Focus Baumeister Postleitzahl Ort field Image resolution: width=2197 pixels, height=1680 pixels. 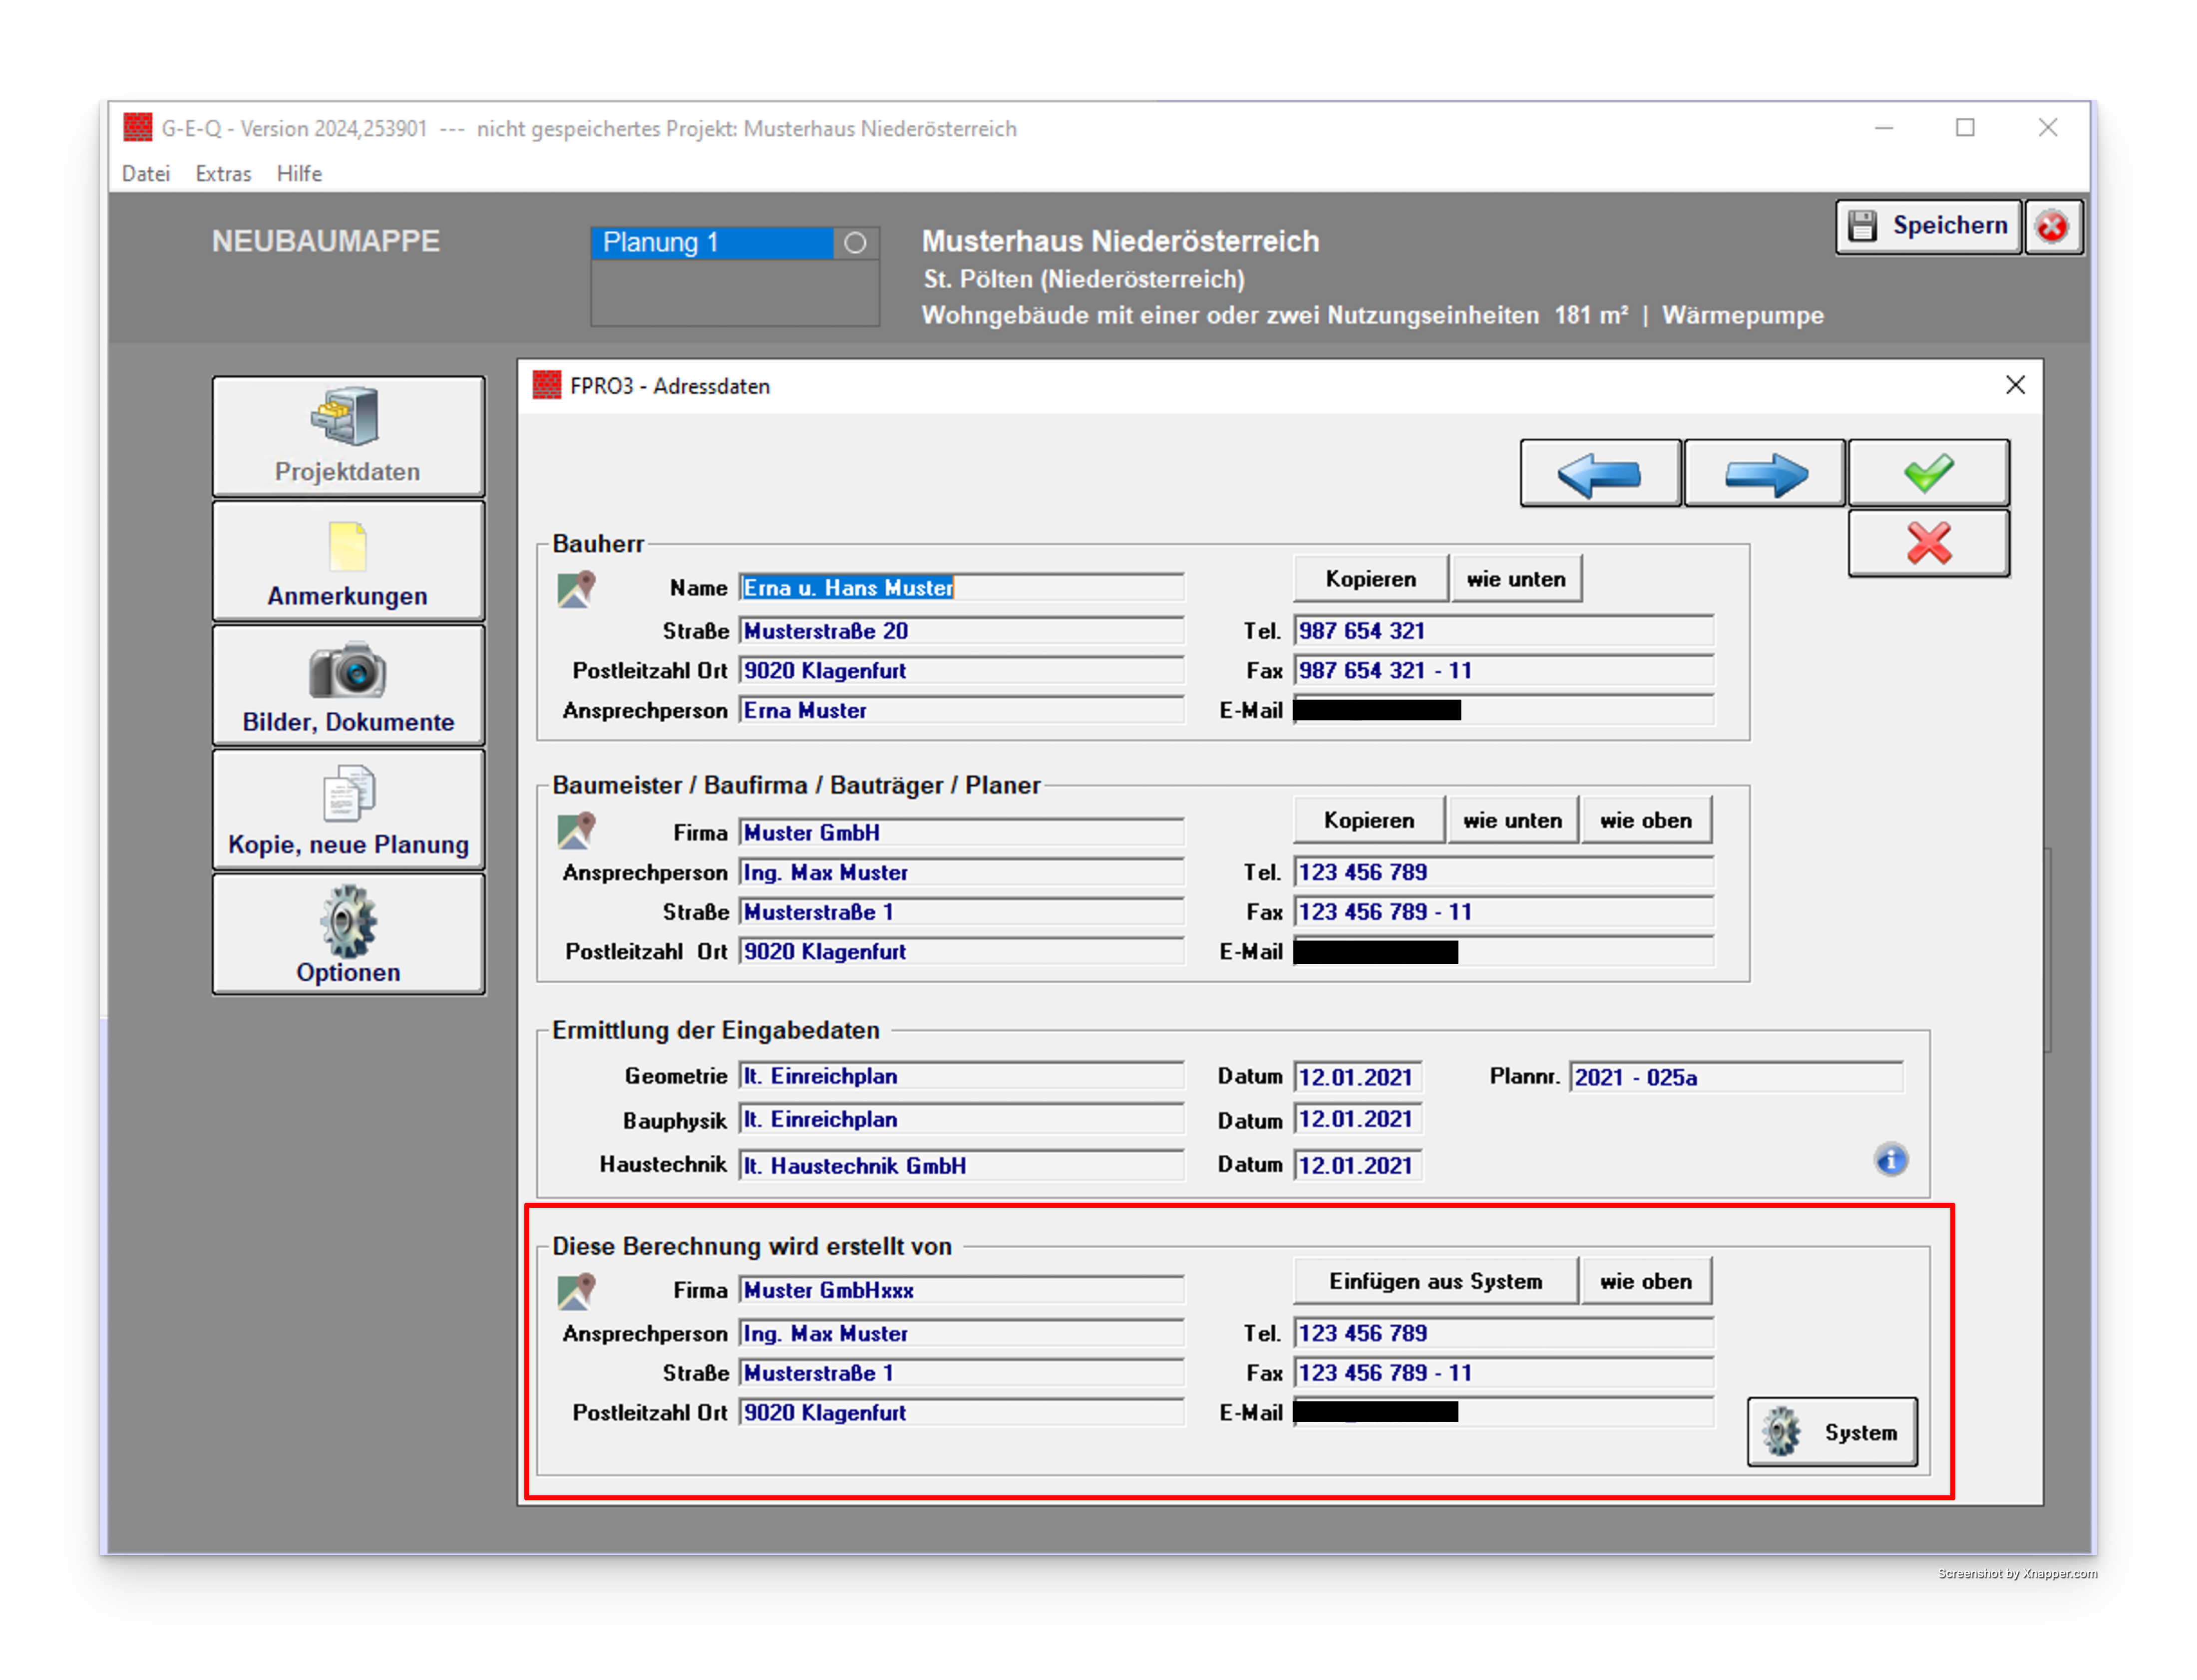point(962,952)
